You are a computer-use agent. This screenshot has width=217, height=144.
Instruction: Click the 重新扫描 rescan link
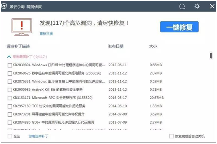click(46, 34)
